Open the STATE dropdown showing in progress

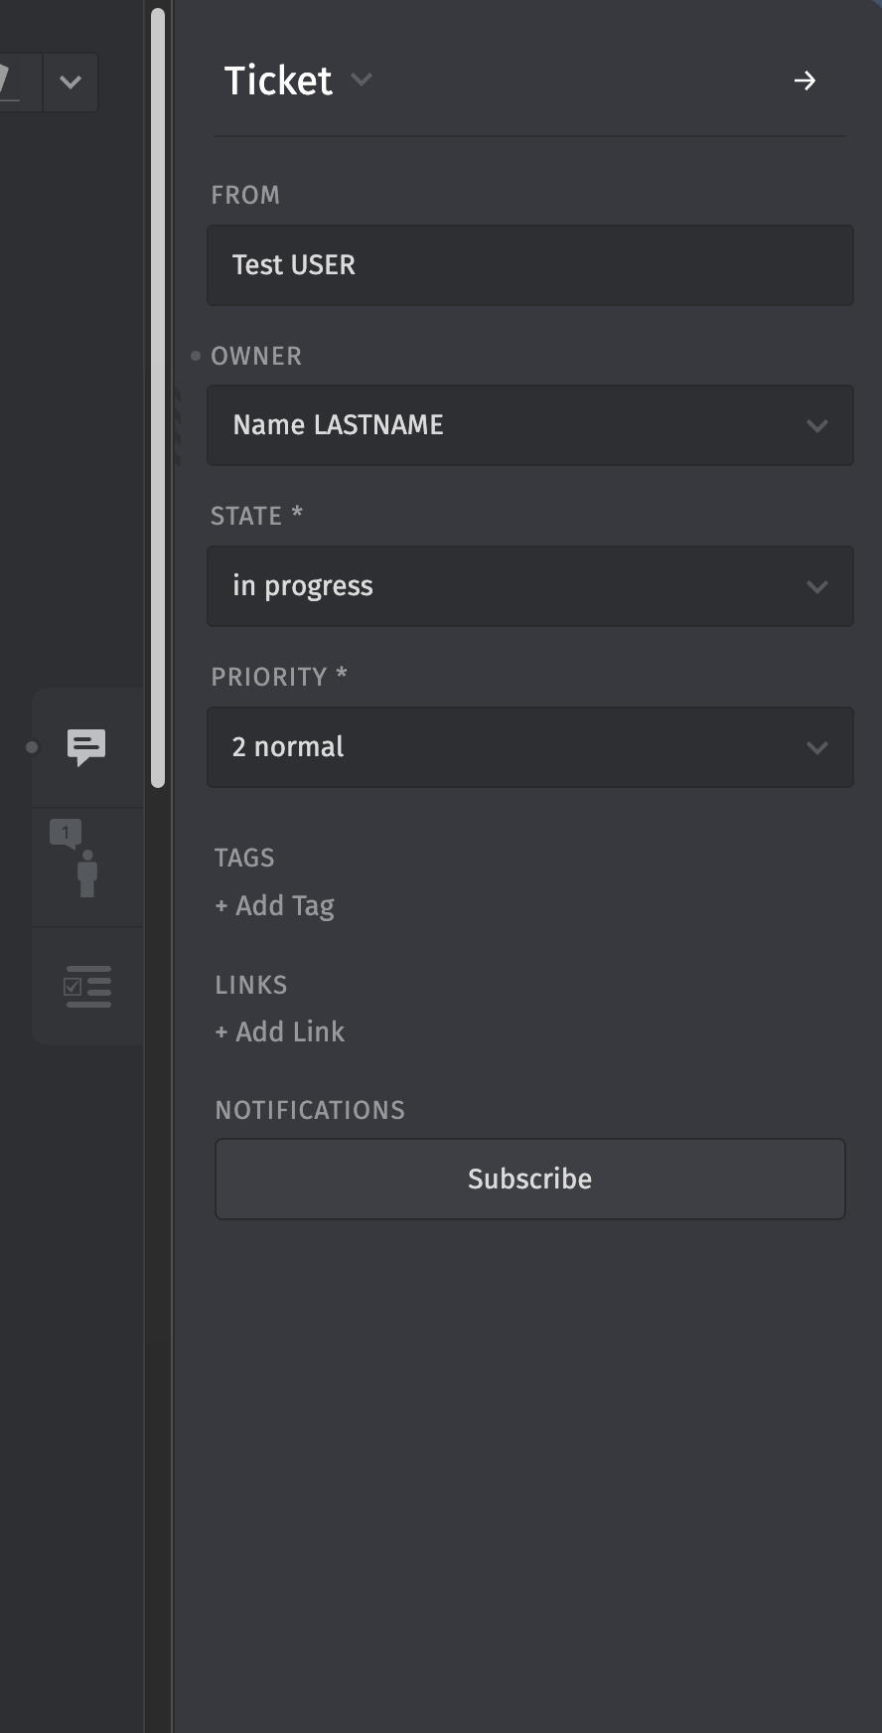pos(529,586)
